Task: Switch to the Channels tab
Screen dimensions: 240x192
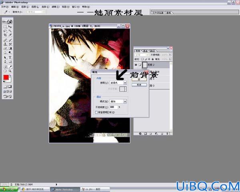Action: tap(145, 51)
